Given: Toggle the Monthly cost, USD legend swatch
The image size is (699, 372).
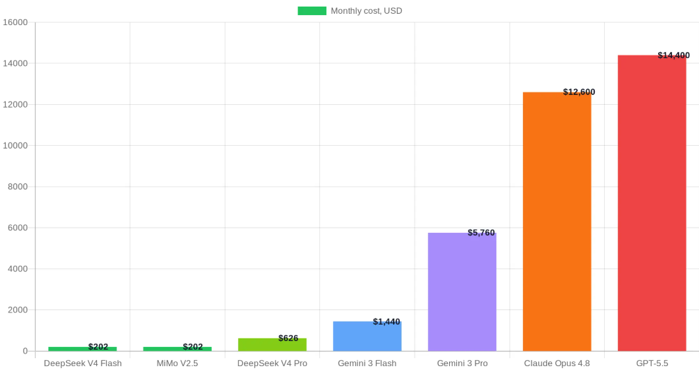Looking at the screenshot, I should pyautogui.click(x=312, y=11).
